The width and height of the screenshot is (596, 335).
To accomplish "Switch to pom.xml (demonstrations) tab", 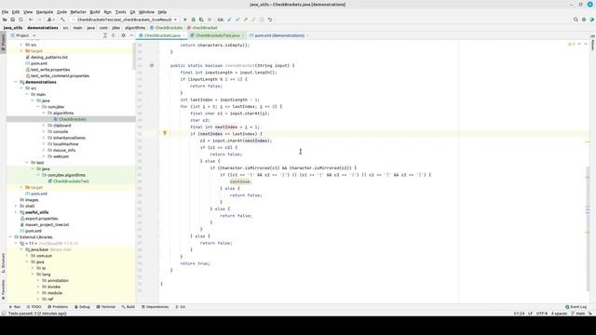I will 279,35.
